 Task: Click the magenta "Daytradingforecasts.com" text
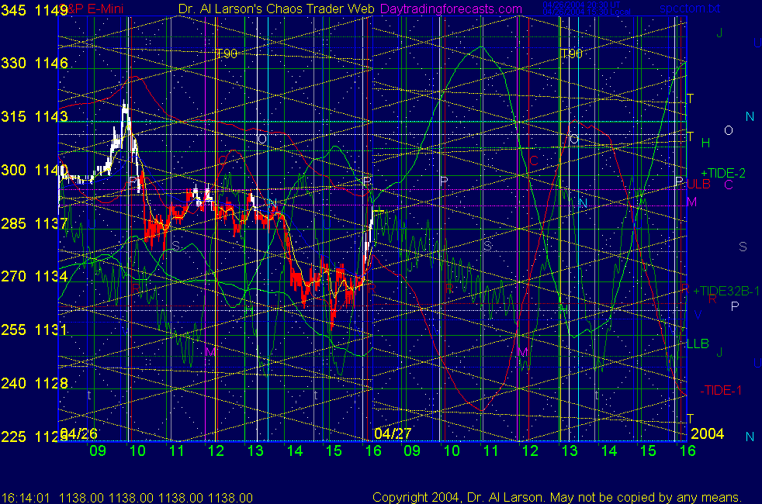(451, 9)
